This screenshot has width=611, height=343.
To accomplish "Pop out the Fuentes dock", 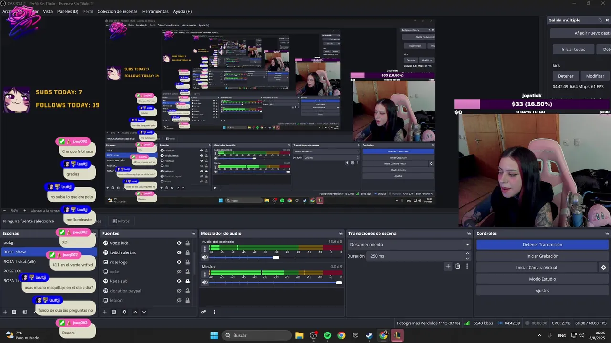I will [193, 233].
